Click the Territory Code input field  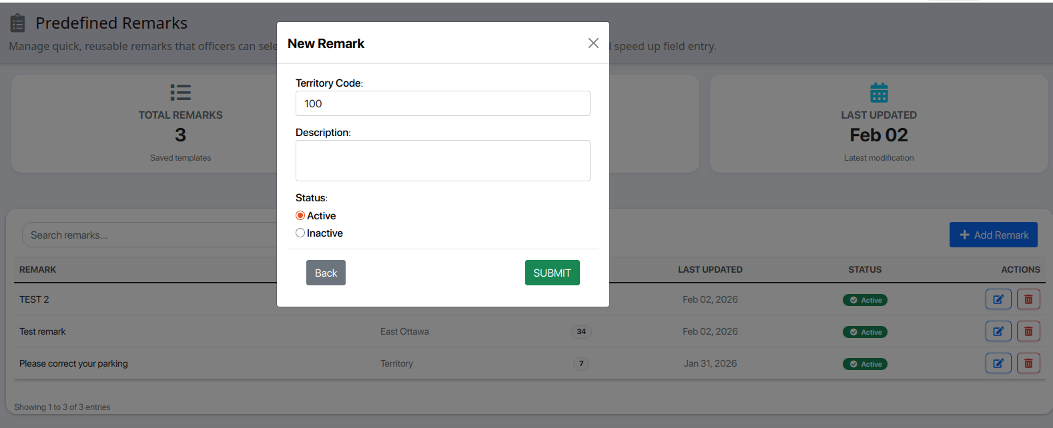point(442,103)
